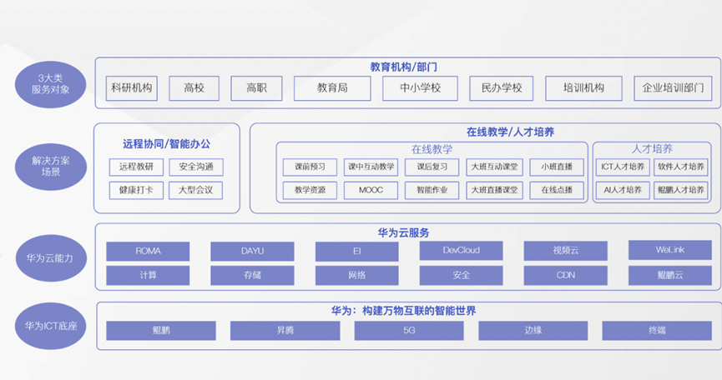Click the 华为ICT底座 oval label
This screenshot has width=722, height=380.
pyautogui.click(x=49, y=323)
